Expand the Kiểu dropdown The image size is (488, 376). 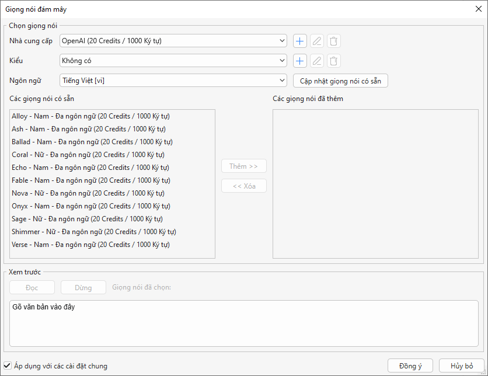pyautogui.click(x=173, y=61)
